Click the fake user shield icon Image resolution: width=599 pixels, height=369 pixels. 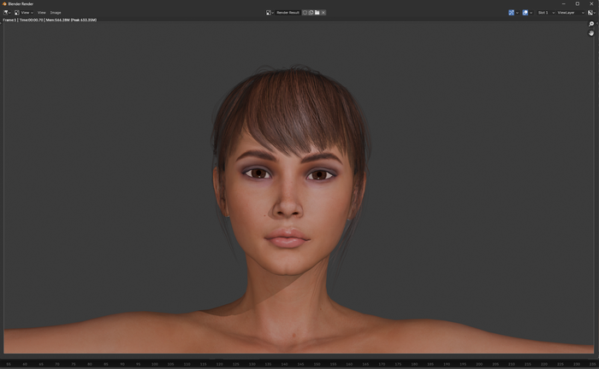[305, 13]
